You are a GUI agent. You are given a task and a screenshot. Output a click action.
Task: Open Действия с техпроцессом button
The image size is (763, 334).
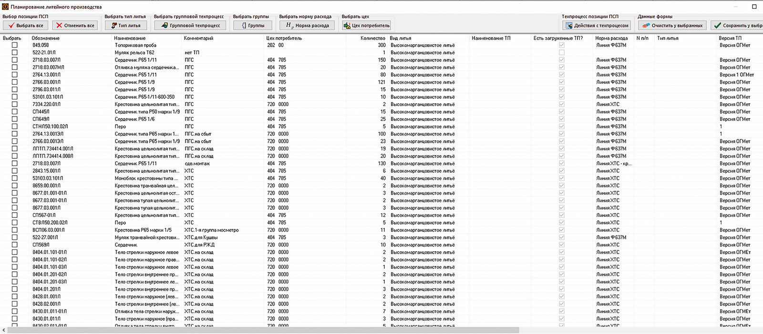597,25
